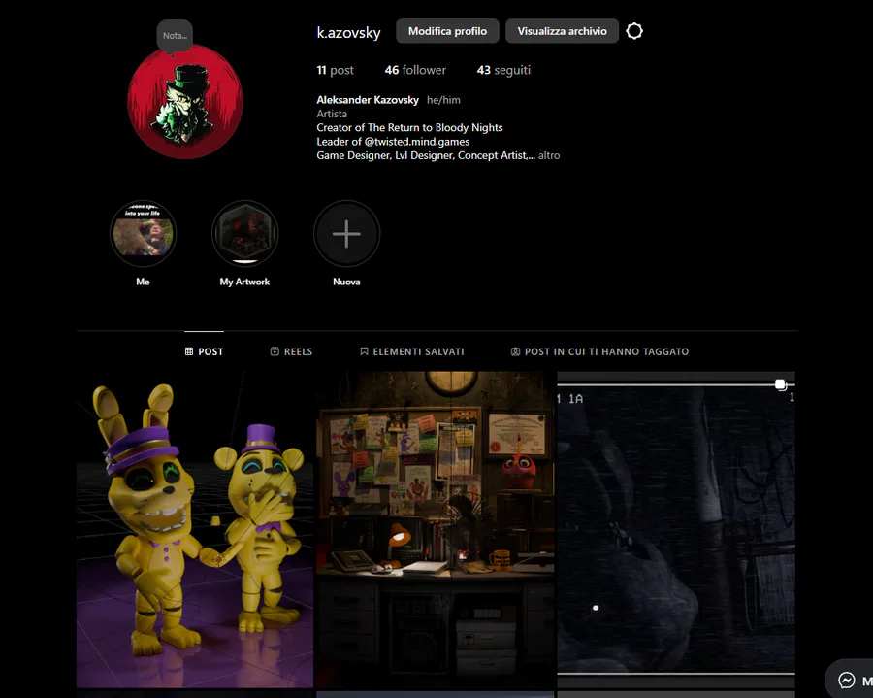Add a Nuova highlight with plus icon
Screen dimensions: 873x698
click(346, 233)
